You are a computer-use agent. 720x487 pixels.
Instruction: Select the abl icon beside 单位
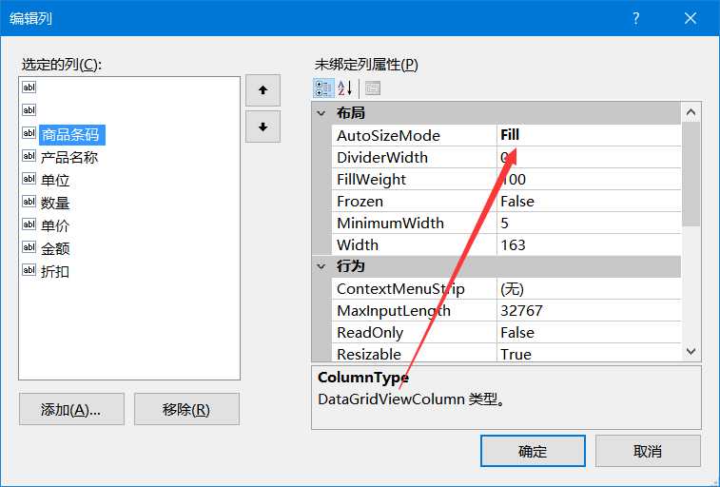[29, 179]
